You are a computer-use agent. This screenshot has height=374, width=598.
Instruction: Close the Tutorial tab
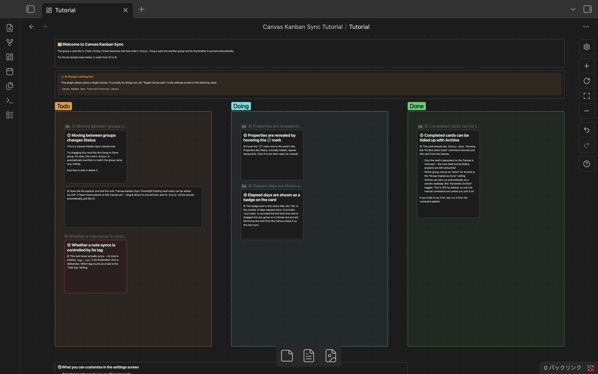click(x=126, y=10)
